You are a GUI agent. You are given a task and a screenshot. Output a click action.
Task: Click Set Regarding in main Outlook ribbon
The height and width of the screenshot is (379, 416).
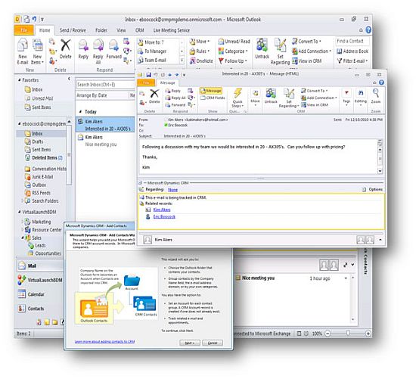280,51
